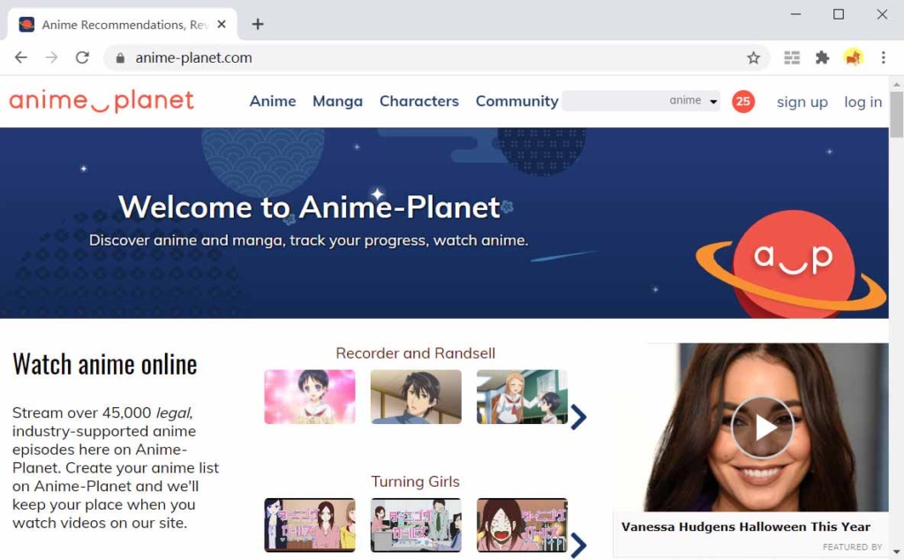This screenshot has width=904, height=560.
Task: Click the browser forward arrow
Action: (52, 57)
